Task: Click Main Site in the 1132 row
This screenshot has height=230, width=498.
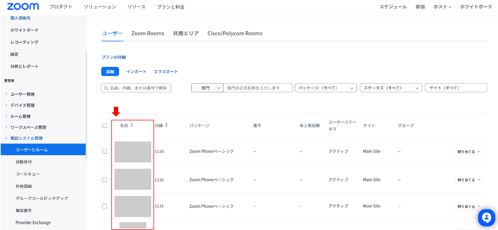Action: [x=372, y=180]
